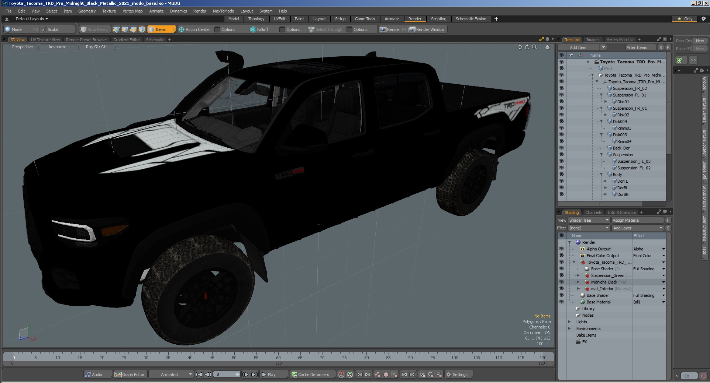Toggle visibility of Body item
This screenshot has width=710, height=383.
[561, 175]
